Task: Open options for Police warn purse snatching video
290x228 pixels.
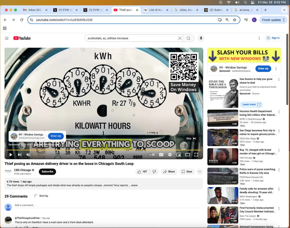Action: (x=279, y=170)
